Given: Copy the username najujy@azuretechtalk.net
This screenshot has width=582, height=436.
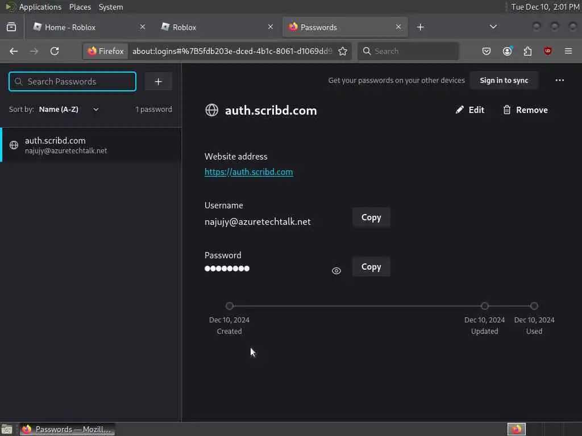Looking at the screenshot, I should [x=371, y=217].
